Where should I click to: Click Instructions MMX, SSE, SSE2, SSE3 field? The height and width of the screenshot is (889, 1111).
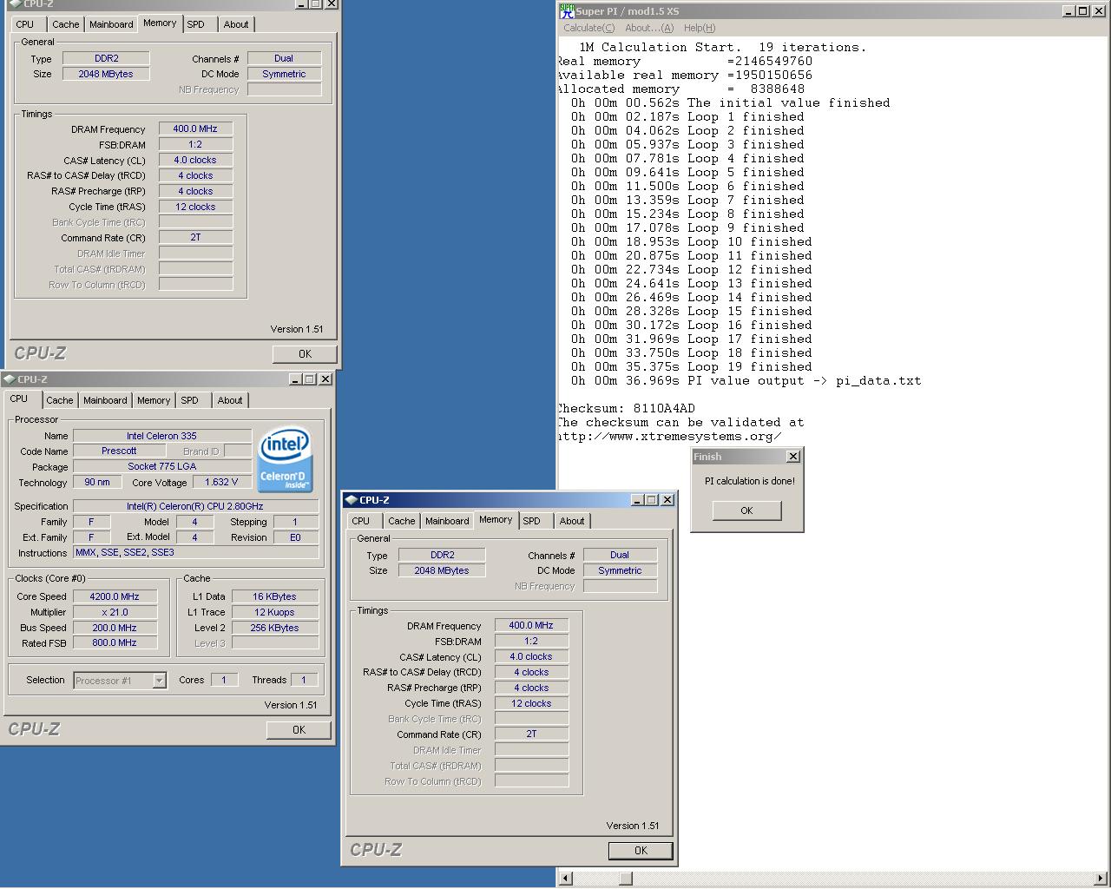[196, 552]
